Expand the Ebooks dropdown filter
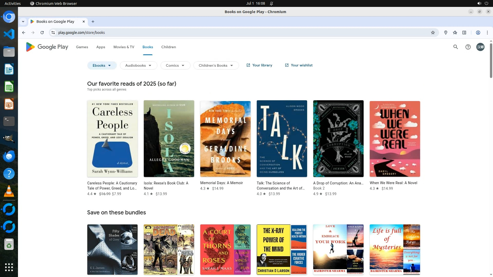The image size is (493, 277). [x=102, y=65]
